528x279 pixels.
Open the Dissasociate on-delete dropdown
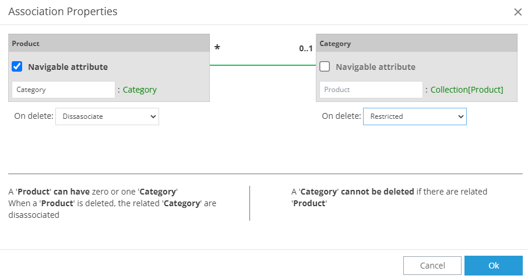point(107,116)
